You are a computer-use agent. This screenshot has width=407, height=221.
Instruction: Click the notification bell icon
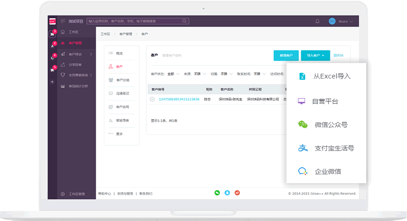tap(317, 21)
